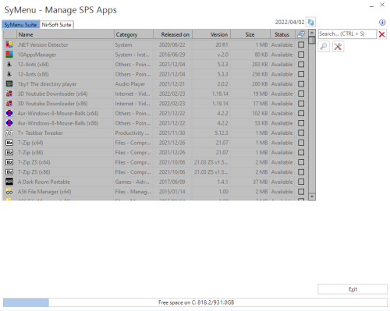The image size is (390, 311).
Task: Click the A Dark Room Portable icon
Action: (9, 182)
